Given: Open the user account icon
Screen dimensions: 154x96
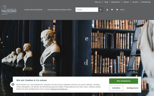Looking at the screenshot, I should pyautogui.click(x=107, y=10).
